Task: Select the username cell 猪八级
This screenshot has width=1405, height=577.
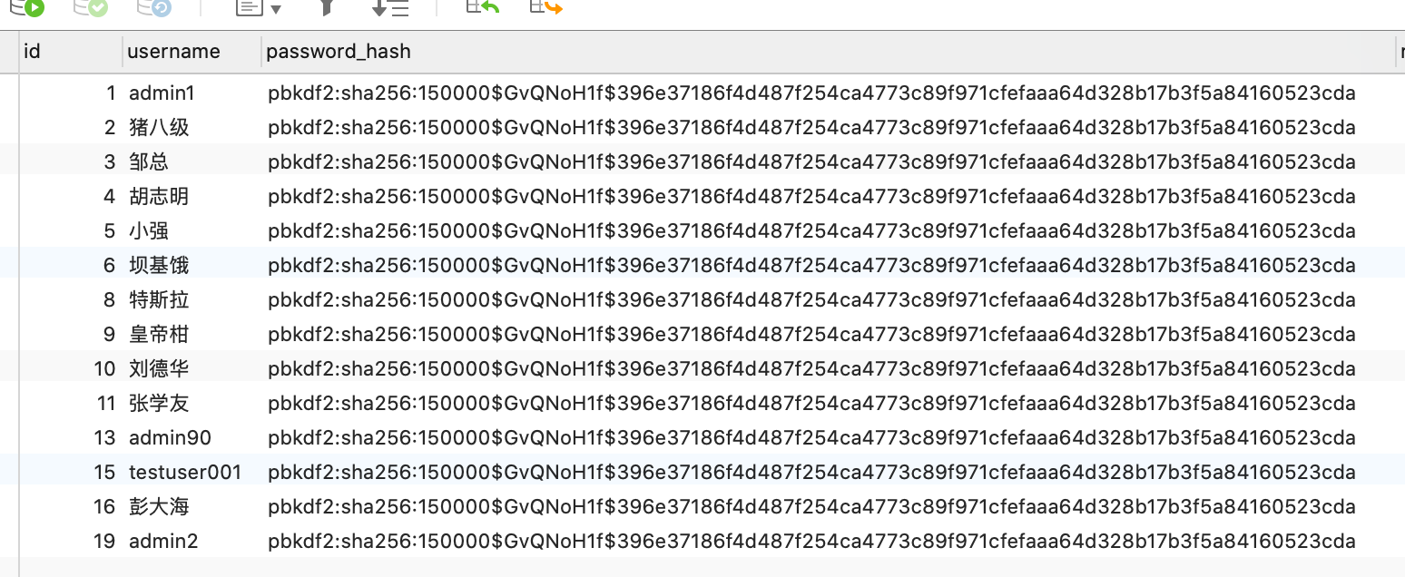Action: coord(192,127)
